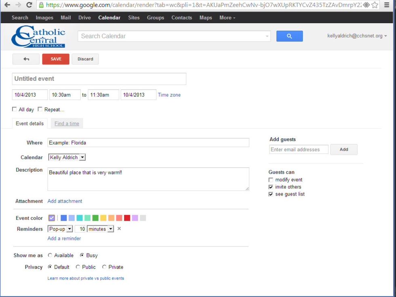
Task: Bookmark page using the star icon
Action: tap(375, 5)
